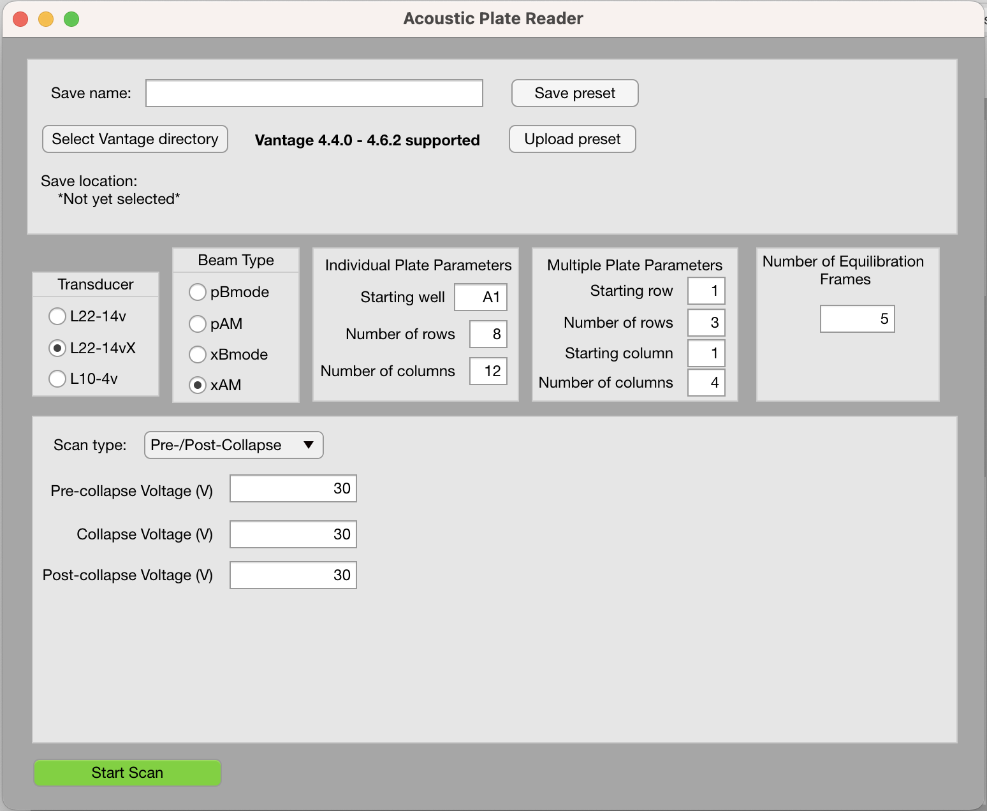987x811 pixels.
Task: Click the Number of Equilibration Frames field
Action: click(857, 319)
